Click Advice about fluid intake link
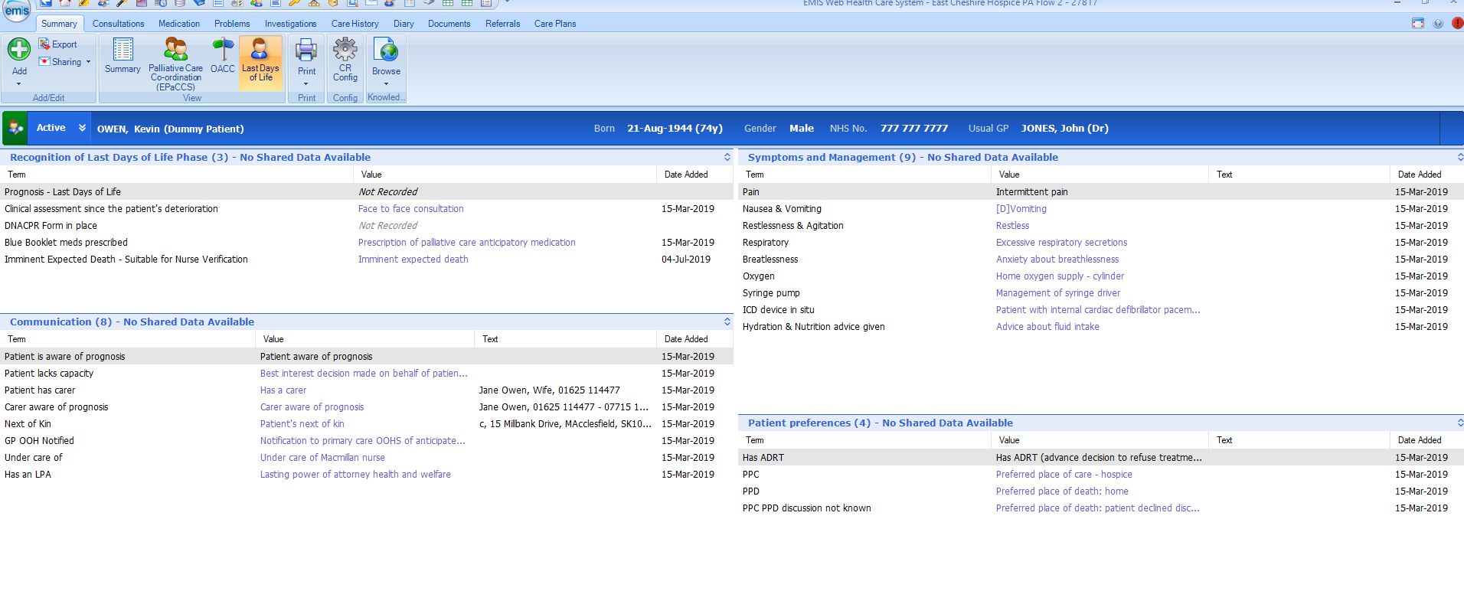 tap(1047, 327)
